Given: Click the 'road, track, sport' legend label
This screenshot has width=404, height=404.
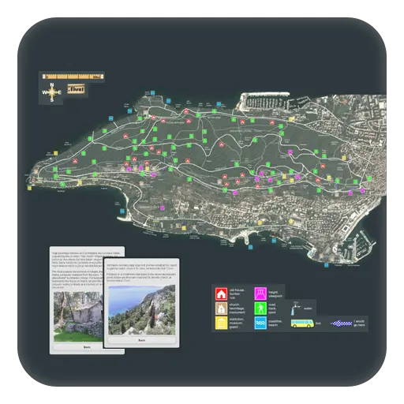Looking at the screenshot, I should click(x=272, y=309).
